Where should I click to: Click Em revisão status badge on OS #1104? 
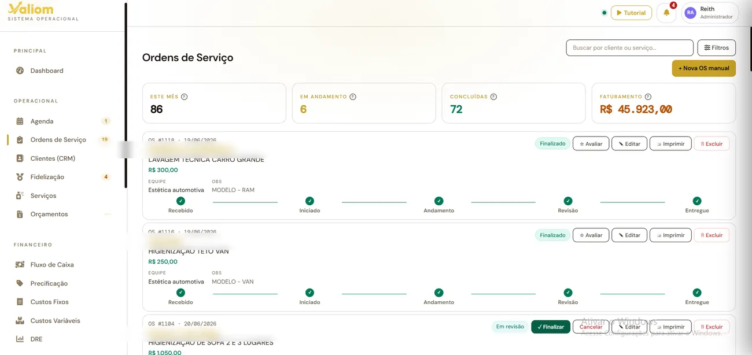point(510,327)
